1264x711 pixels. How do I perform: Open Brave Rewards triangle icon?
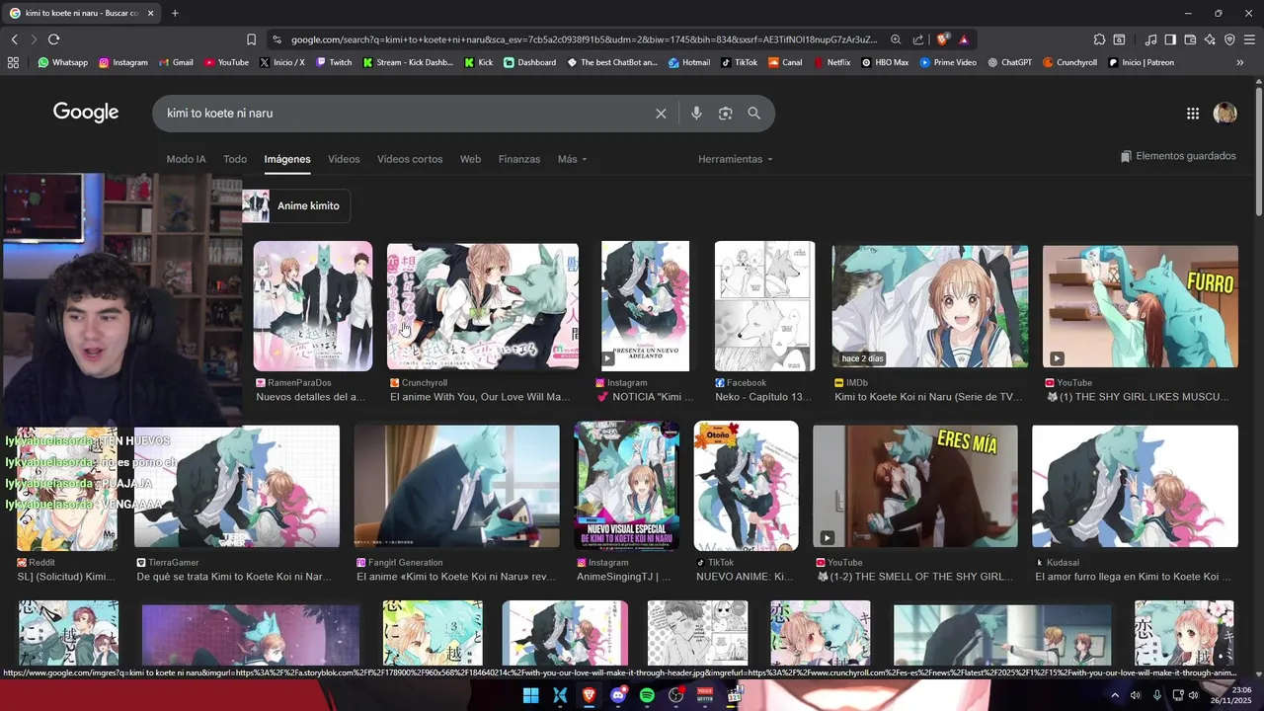tap(964, 39)
